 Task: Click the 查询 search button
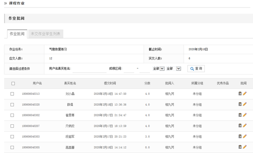point(196,69)
